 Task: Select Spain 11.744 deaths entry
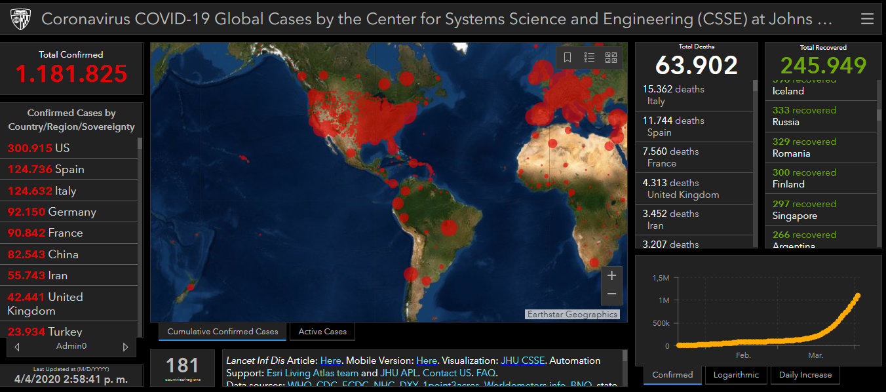(694, 127)
